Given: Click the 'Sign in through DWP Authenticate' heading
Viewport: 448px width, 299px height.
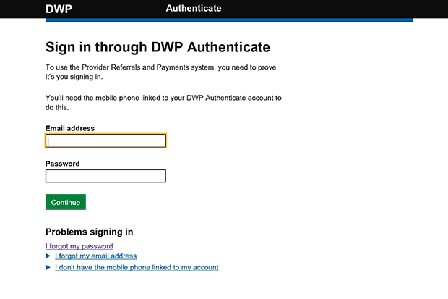Looking at the screenshot, I should point(158,48).
